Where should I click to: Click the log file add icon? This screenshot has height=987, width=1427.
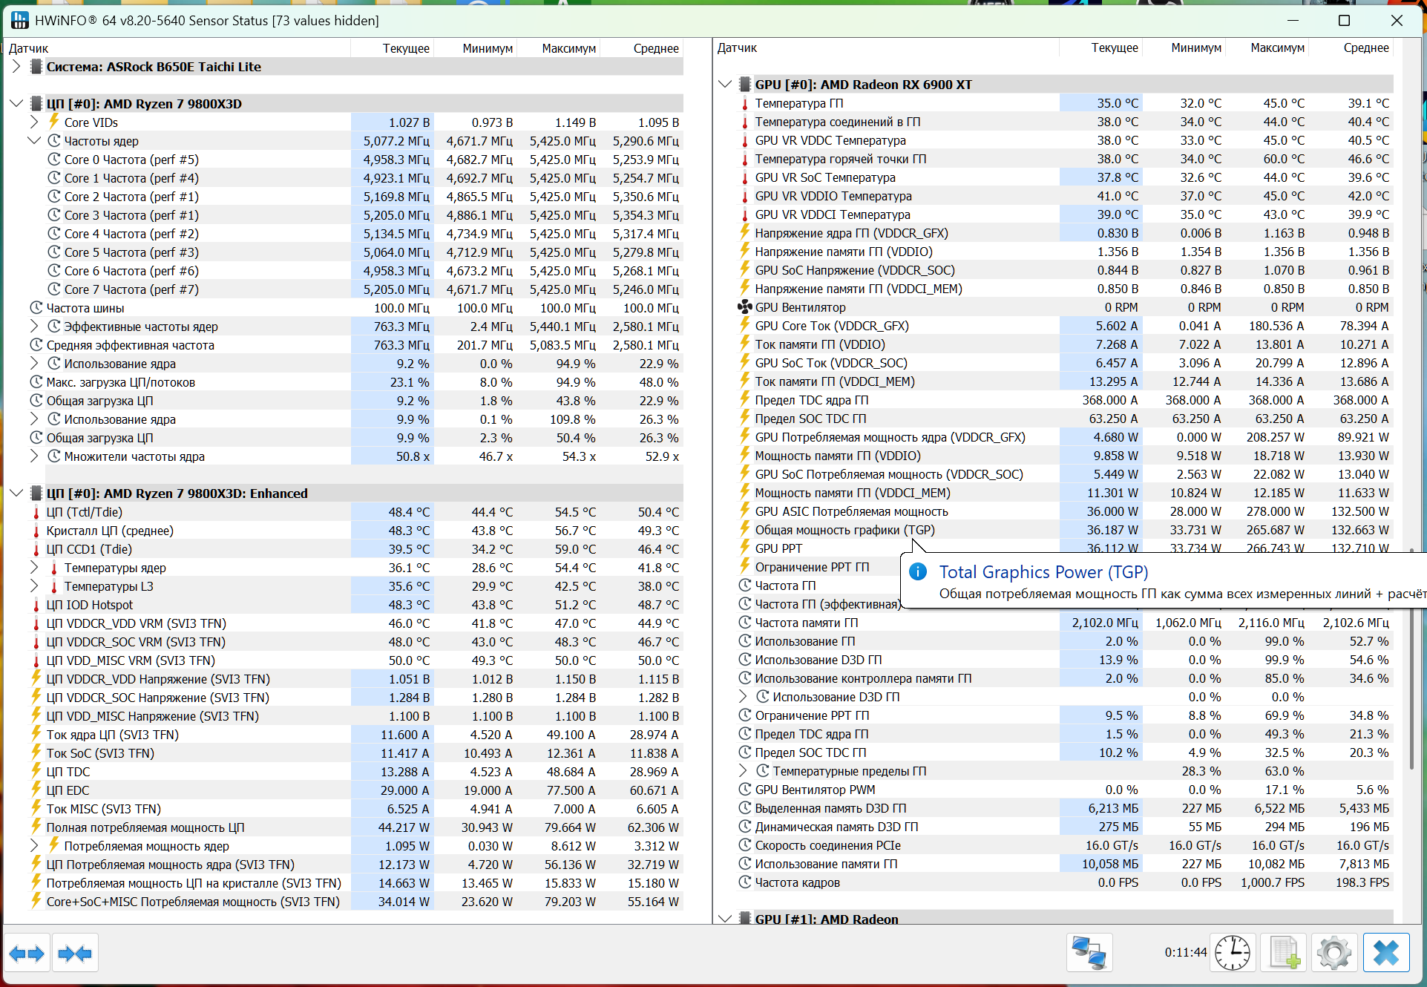tap(1285, 953)
